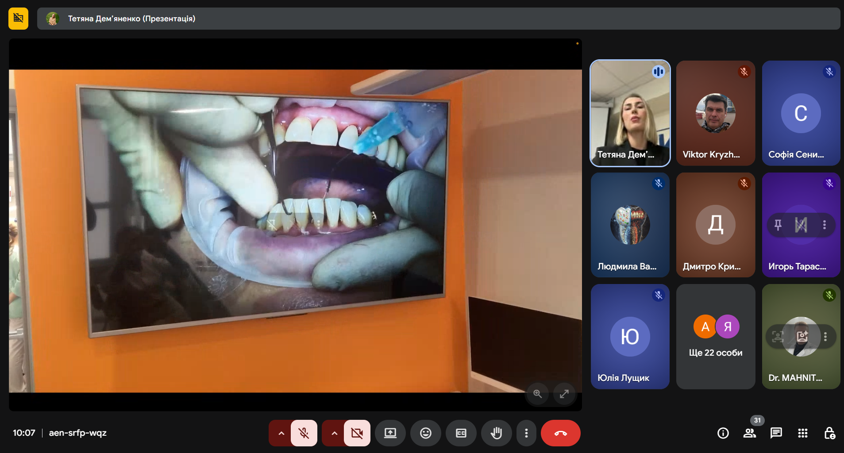Leave the call

(x=560, y=433)
